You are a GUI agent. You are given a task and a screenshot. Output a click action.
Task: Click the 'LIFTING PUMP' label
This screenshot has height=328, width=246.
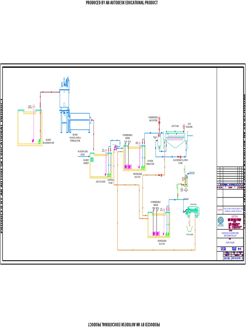(x=111, y=181)
